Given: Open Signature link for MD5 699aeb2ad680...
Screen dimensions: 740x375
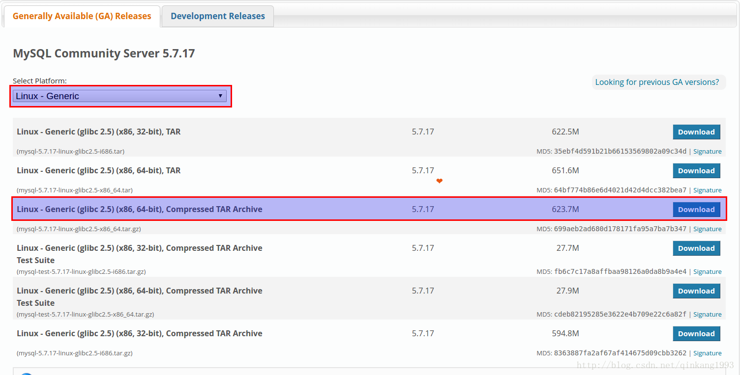Looking at the screenshot, I should [708, 229].
